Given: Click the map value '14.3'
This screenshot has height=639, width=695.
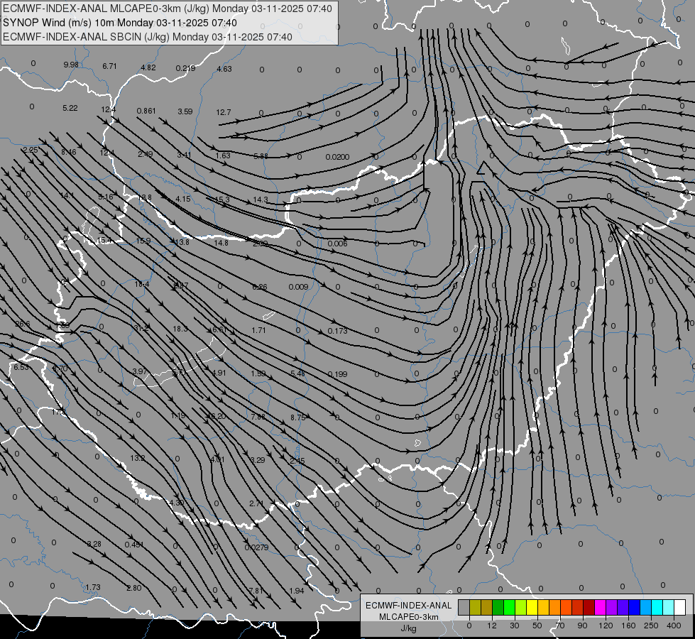Looking at the screenshot, I should (x=261, y=200).
